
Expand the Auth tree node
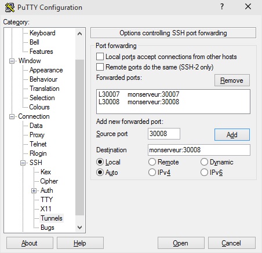[x=34, y=190]
